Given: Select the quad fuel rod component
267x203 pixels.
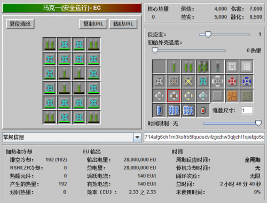Looking at the screenshot, I should [203, 67].
